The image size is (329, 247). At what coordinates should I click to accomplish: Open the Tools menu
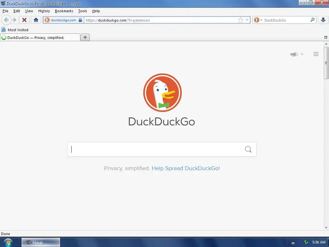pyautogui.click(x=83, y=11)
